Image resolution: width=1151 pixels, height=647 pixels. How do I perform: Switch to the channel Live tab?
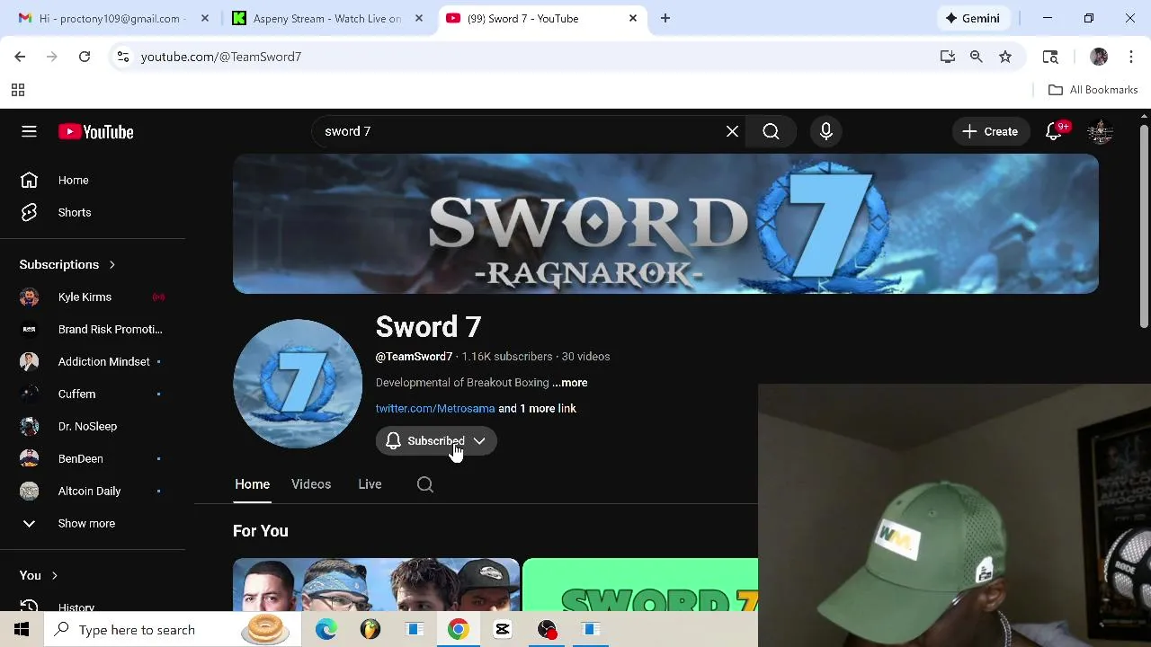coord(370,484)
